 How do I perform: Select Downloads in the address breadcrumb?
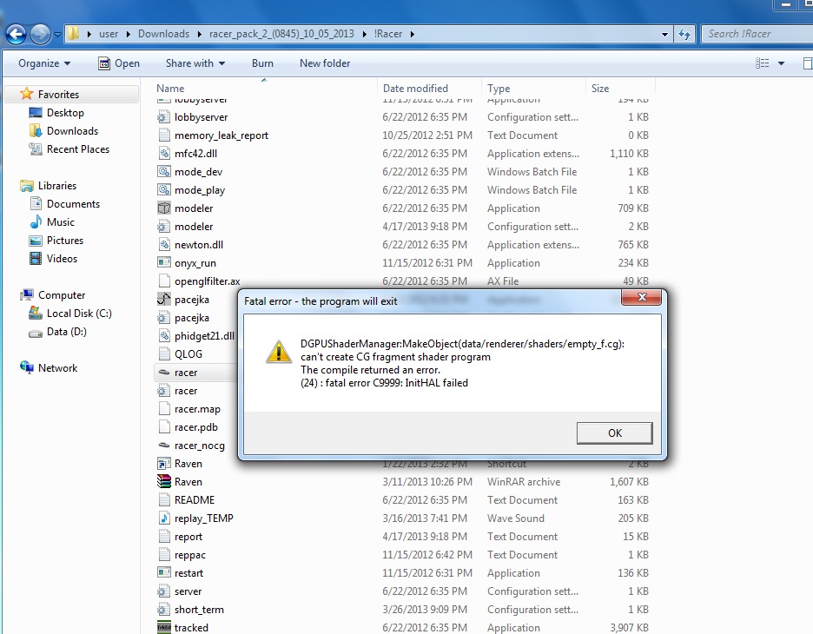(163, 34)
